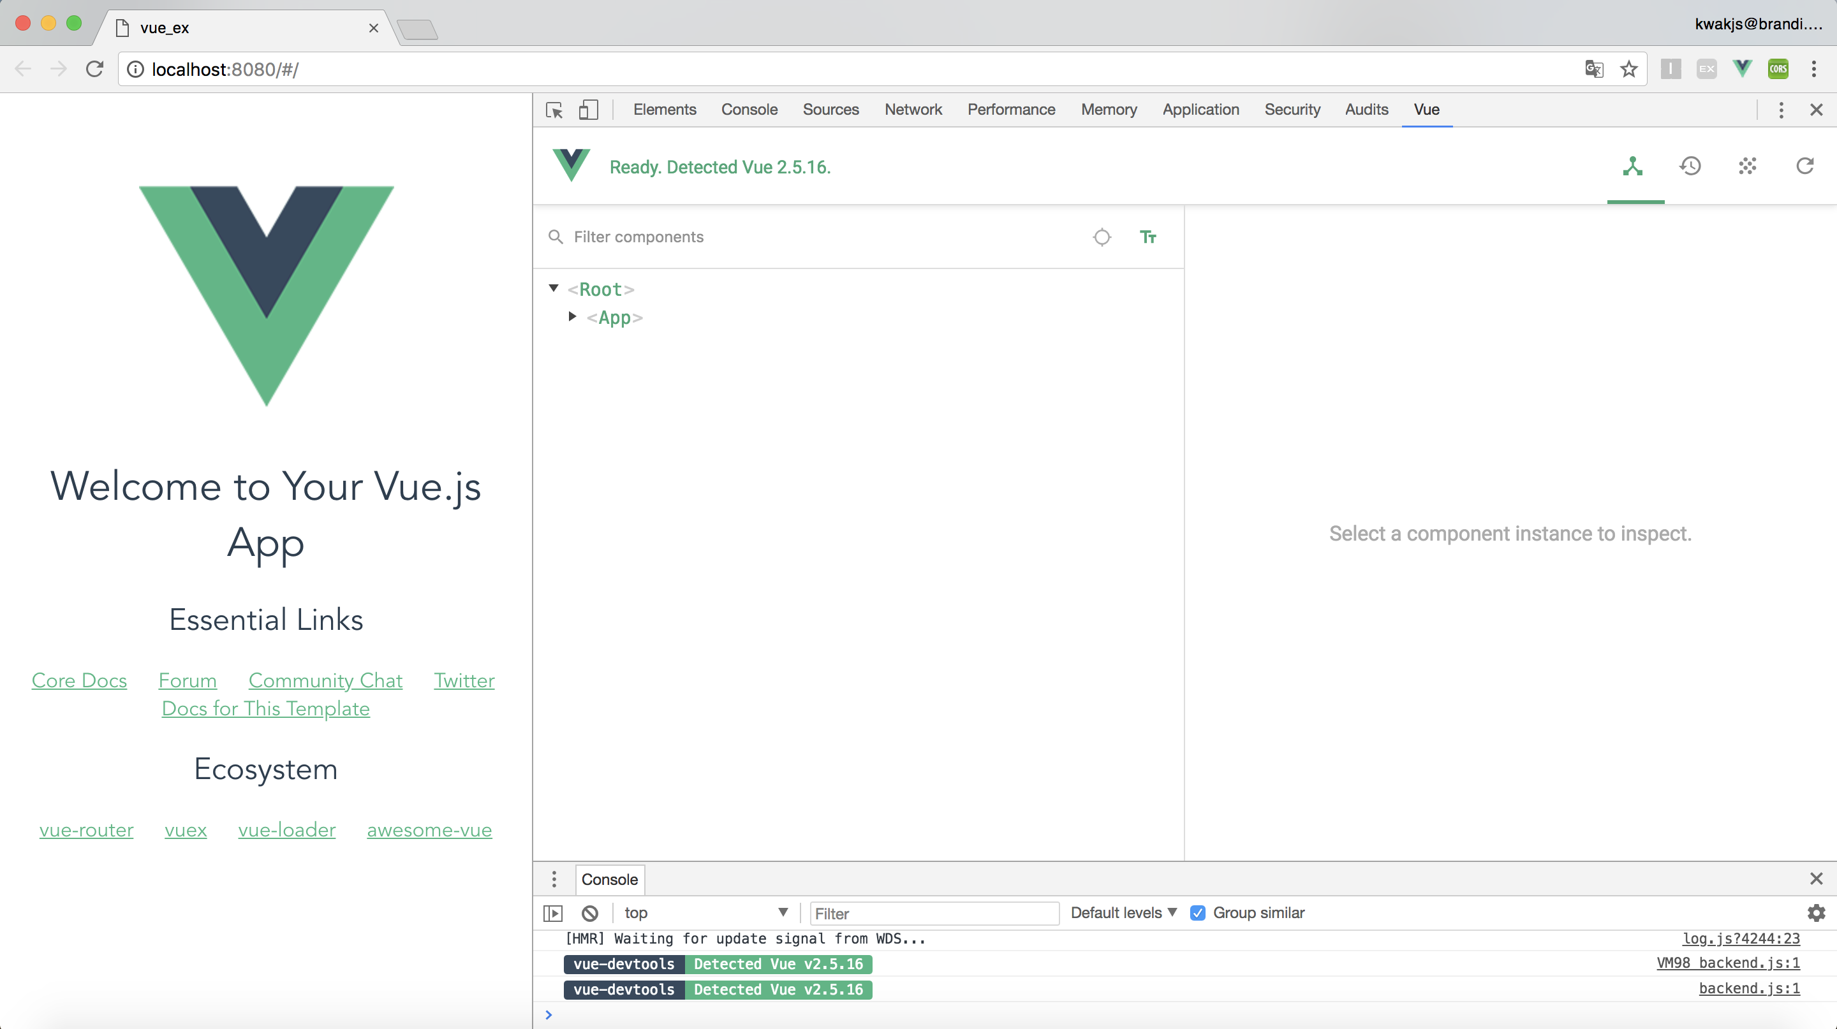This screenshot has height=1029, width=1837.
Task: Open the Events tab dots icon
Action: coord(1747,167)
